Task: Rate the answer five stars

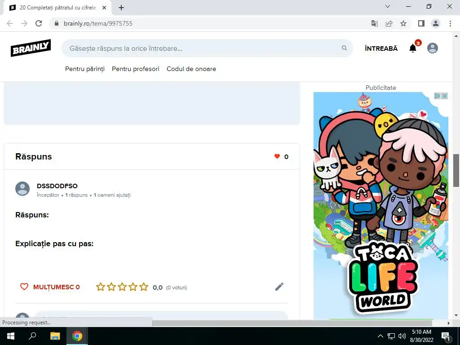Action: click(144, 287)
